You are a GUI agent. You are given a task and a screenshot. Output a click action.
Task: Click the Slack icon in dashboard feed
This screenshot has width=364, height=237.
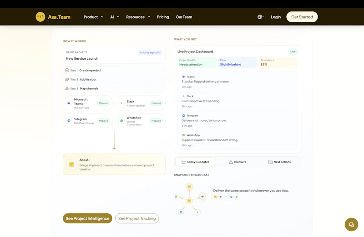(183, 96)
